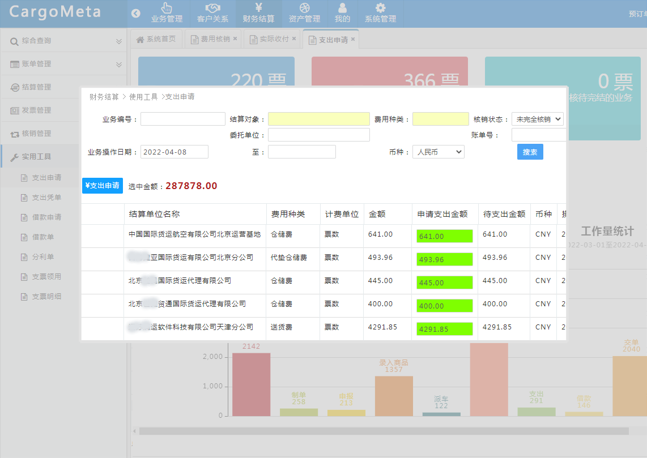This screenshot has height=458, width=647.
Task: Click the 结算管理 sidebar icon
Action: (x=14, y=87)
